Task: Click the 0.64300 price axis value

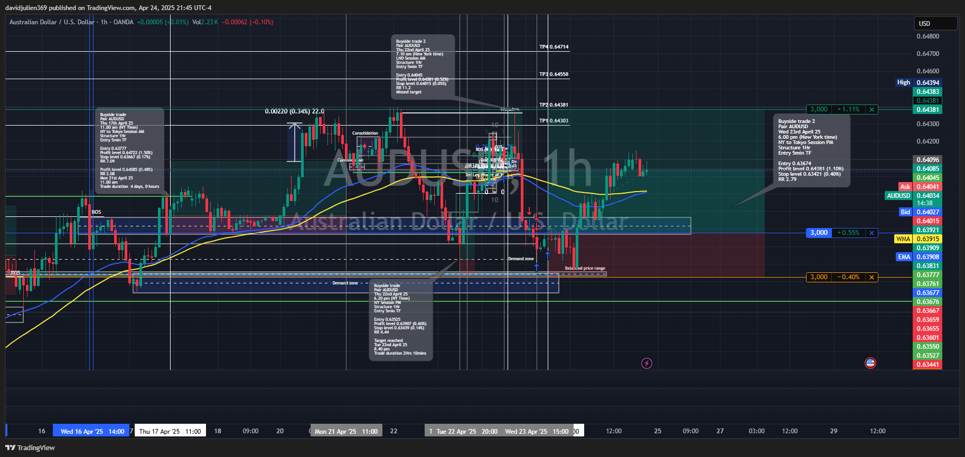Action: coord(928,124)
